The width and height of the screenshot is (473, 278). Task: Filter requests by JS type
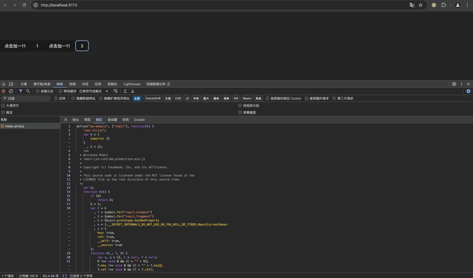point(187,98)
